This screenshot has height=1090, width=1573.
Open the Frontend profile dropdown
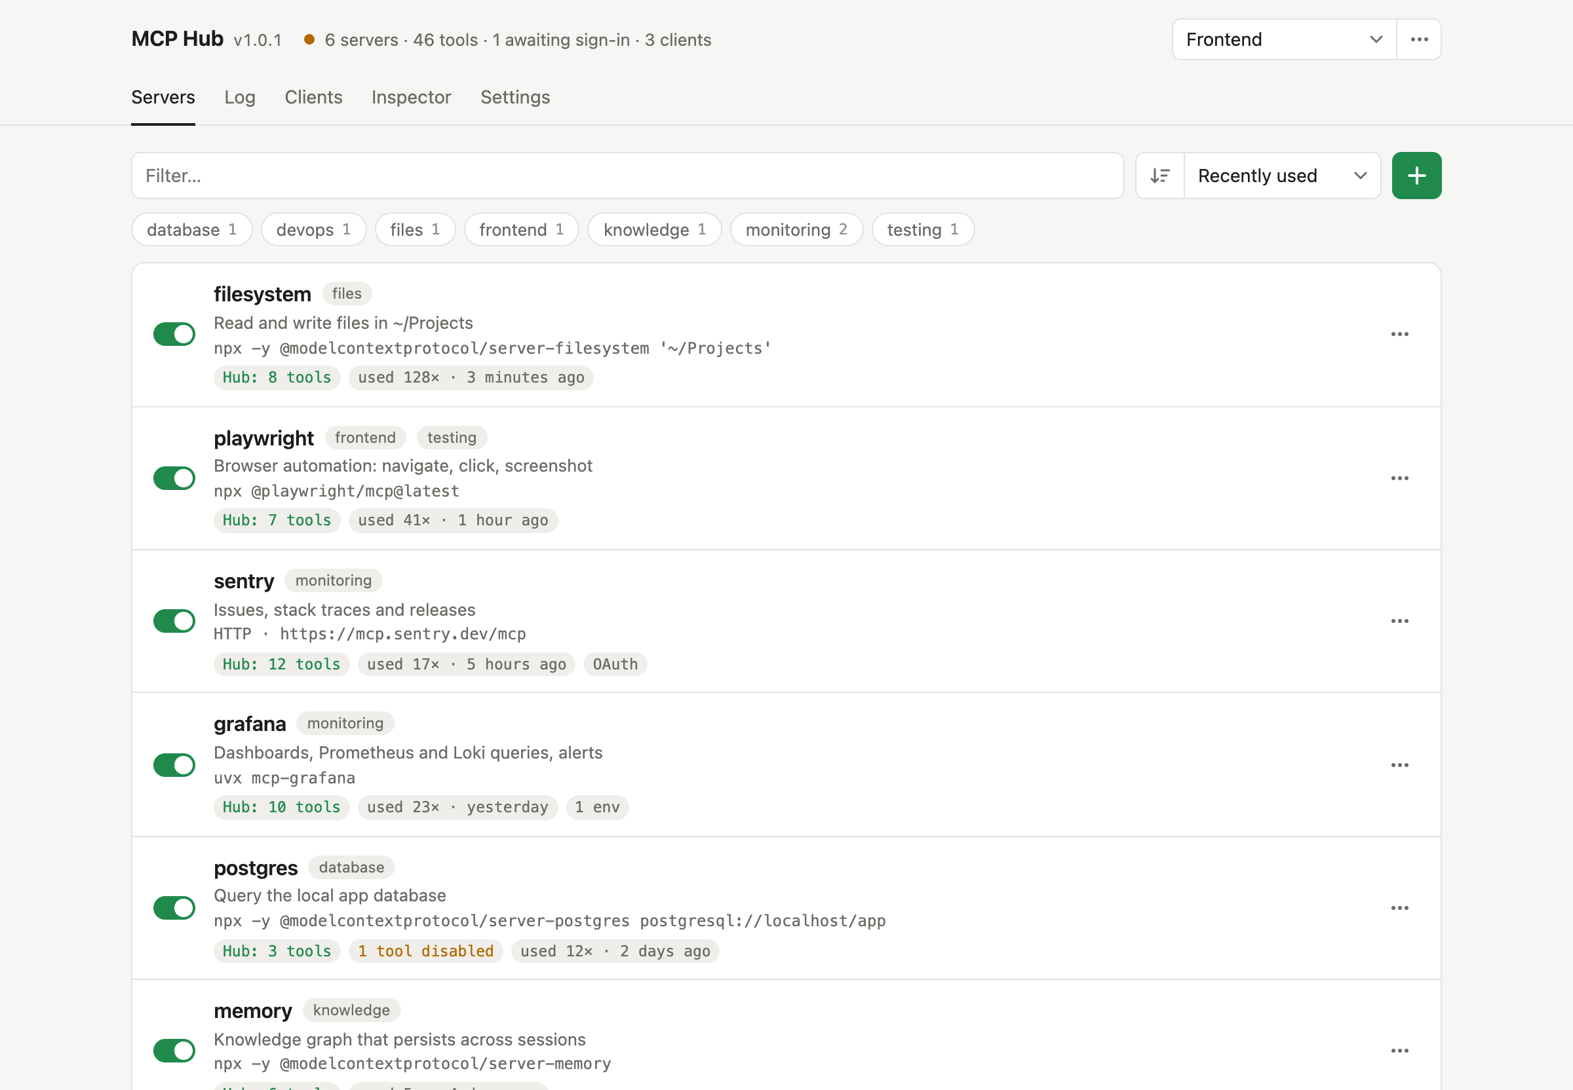[x=1284, y=39]
